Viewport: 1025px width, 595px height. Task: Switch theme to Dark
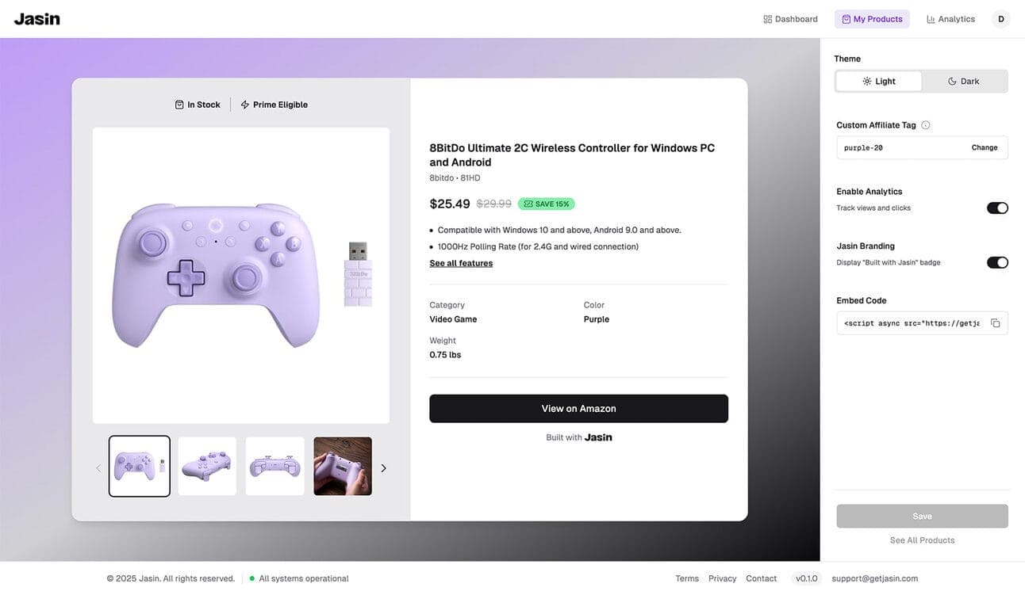point(964,82)
